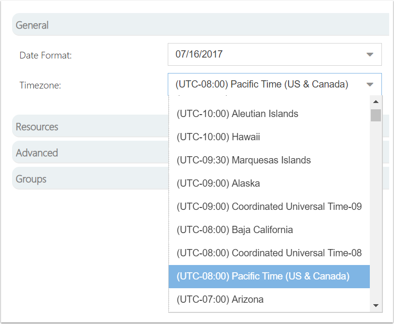Click highlighted Pacific Time (US & Canada) option
The image size is (394, 324).
coord(269,276)
